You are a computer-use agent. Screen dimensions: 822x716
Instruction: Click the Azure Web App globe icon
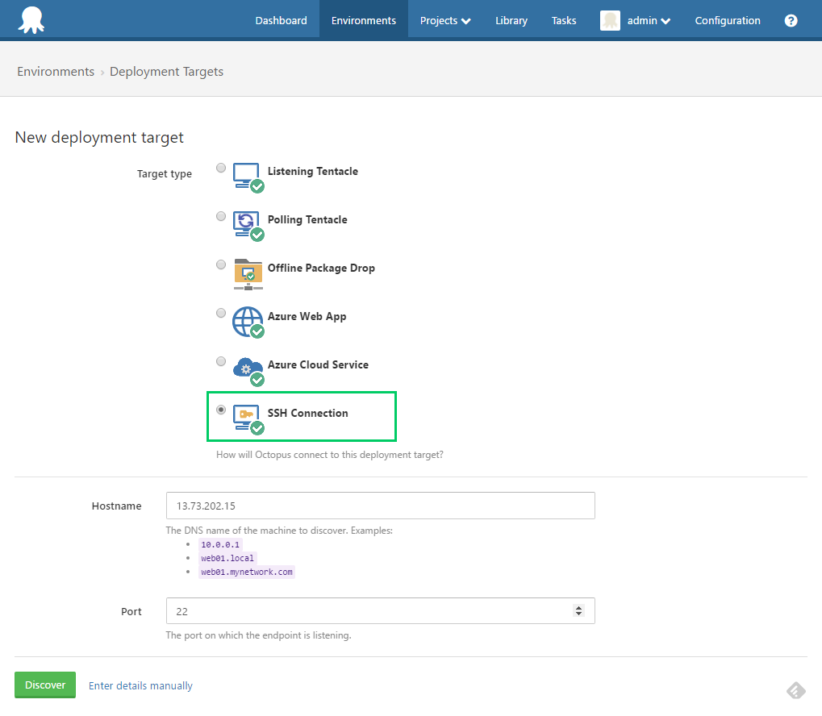247,321
